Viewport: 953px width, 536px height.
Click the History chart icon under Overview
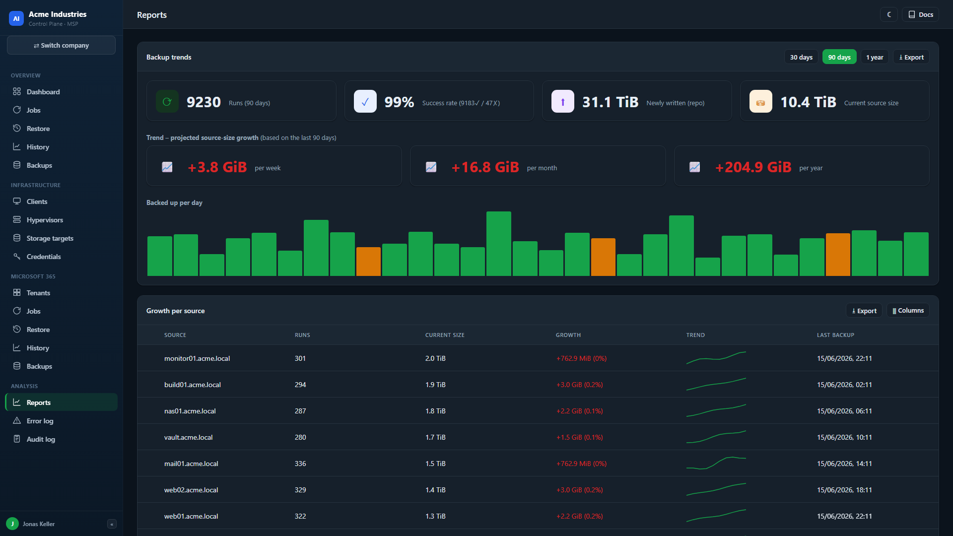pyautogui.click(x=17, y=147)
